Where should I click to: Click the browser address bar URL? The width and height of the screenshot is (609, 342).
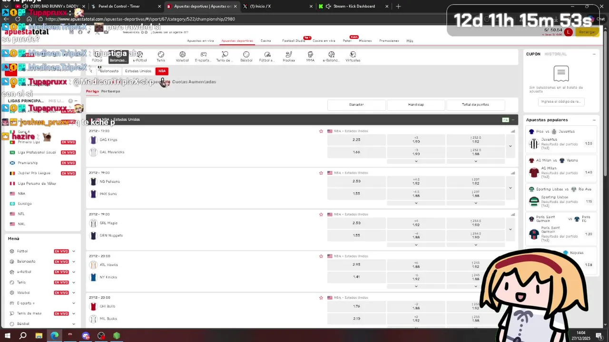(140, 19)
